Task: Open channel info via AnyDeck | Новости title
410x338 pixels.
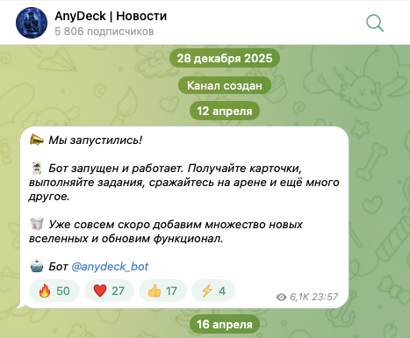Action: click(x=111, y=16)
